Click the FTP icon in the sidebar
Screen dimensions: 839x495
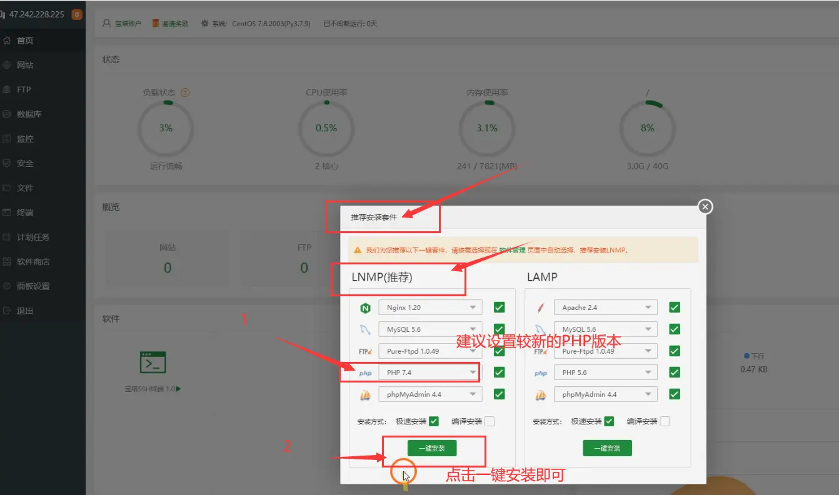pos(7,89)
